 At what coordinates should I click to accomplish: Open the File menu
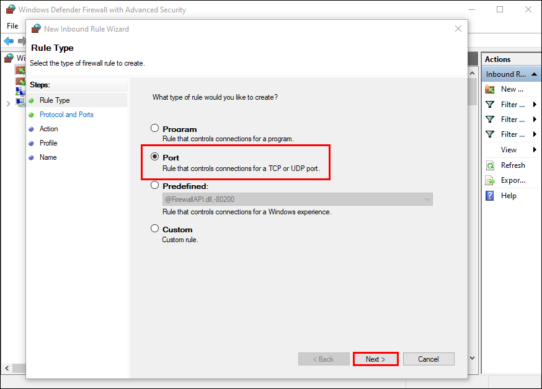pyautogui.click(x=12, y=26)
